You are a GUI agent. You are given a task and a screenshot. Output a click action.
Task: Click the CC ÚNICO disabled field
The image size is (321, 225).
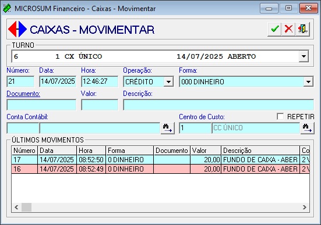pyautogui.click(x=256, y=128)
